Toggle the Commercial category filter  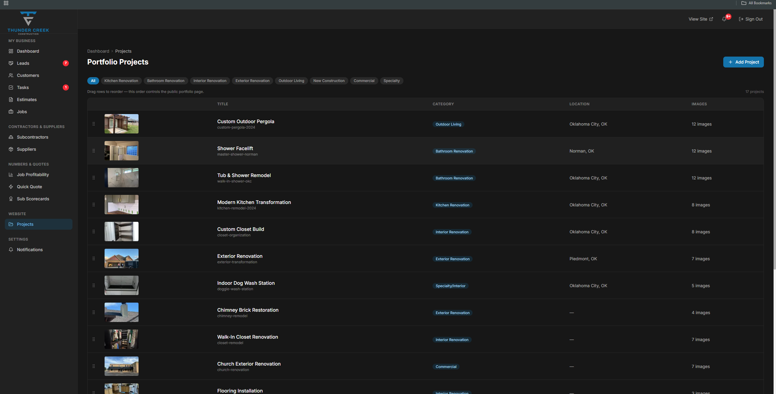[x=364, y=81]
